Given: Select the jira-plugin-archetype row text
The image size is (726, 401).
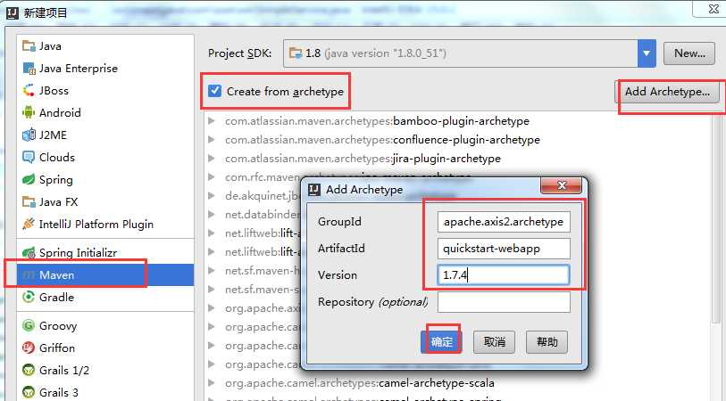Looking at the screenshot, I should (363, 159).
